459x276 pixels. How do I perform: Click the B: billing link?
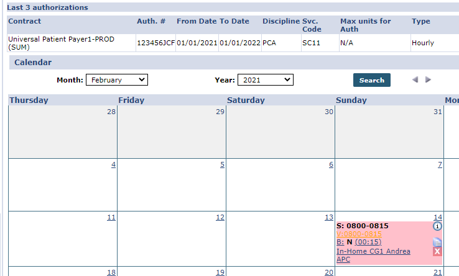340,243
